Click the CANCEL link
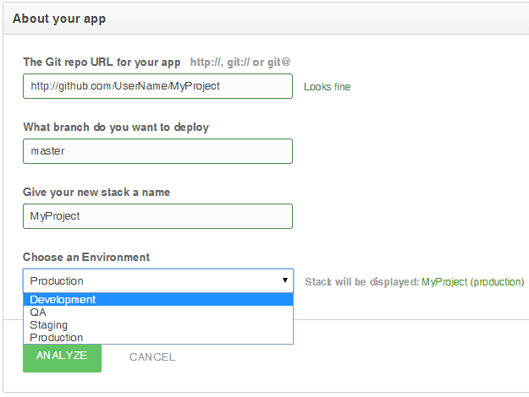 coord(152,357)
